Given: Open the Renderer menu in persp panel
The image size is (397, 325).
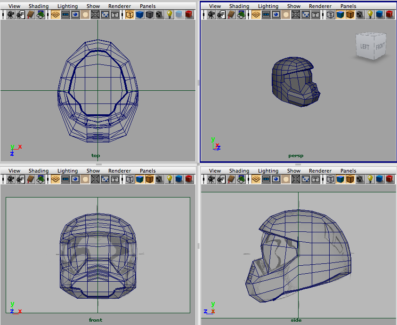Looking at the screenshot, I should (x=320, y=6).
